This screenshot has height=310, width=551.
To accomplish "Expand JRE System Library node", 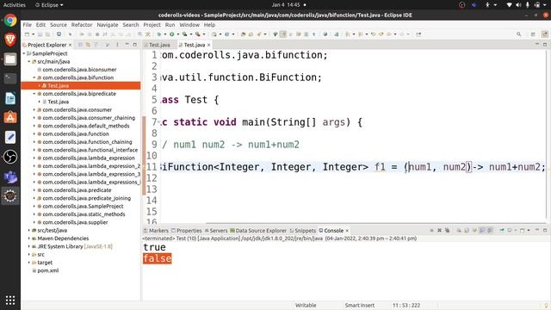I will tap(29, 246).
